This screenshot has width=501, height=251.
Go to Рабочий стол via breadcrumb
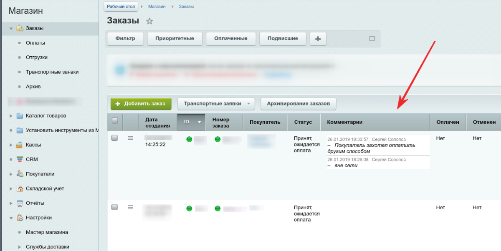(121, 6)
